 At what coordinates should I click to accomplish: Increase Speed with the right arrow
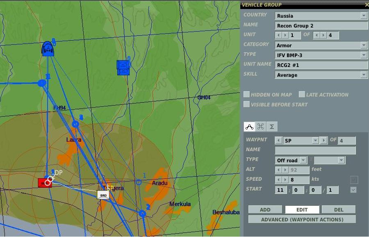click(285, 180)
